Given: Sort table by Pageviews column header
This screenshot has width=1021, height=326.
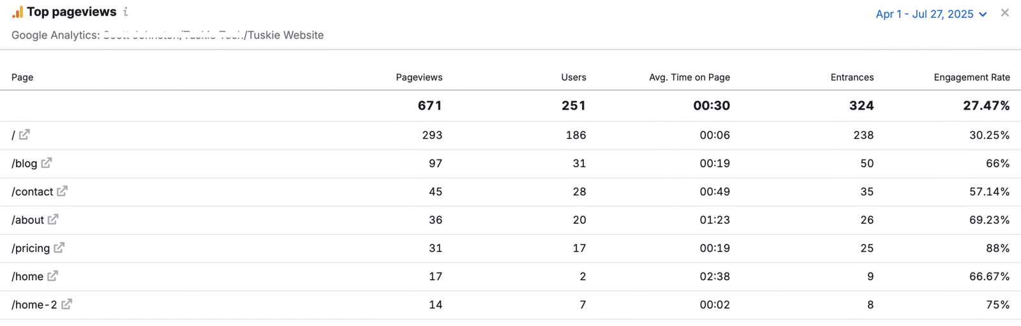Looking at the screenshot, I should tap(419, 77).
